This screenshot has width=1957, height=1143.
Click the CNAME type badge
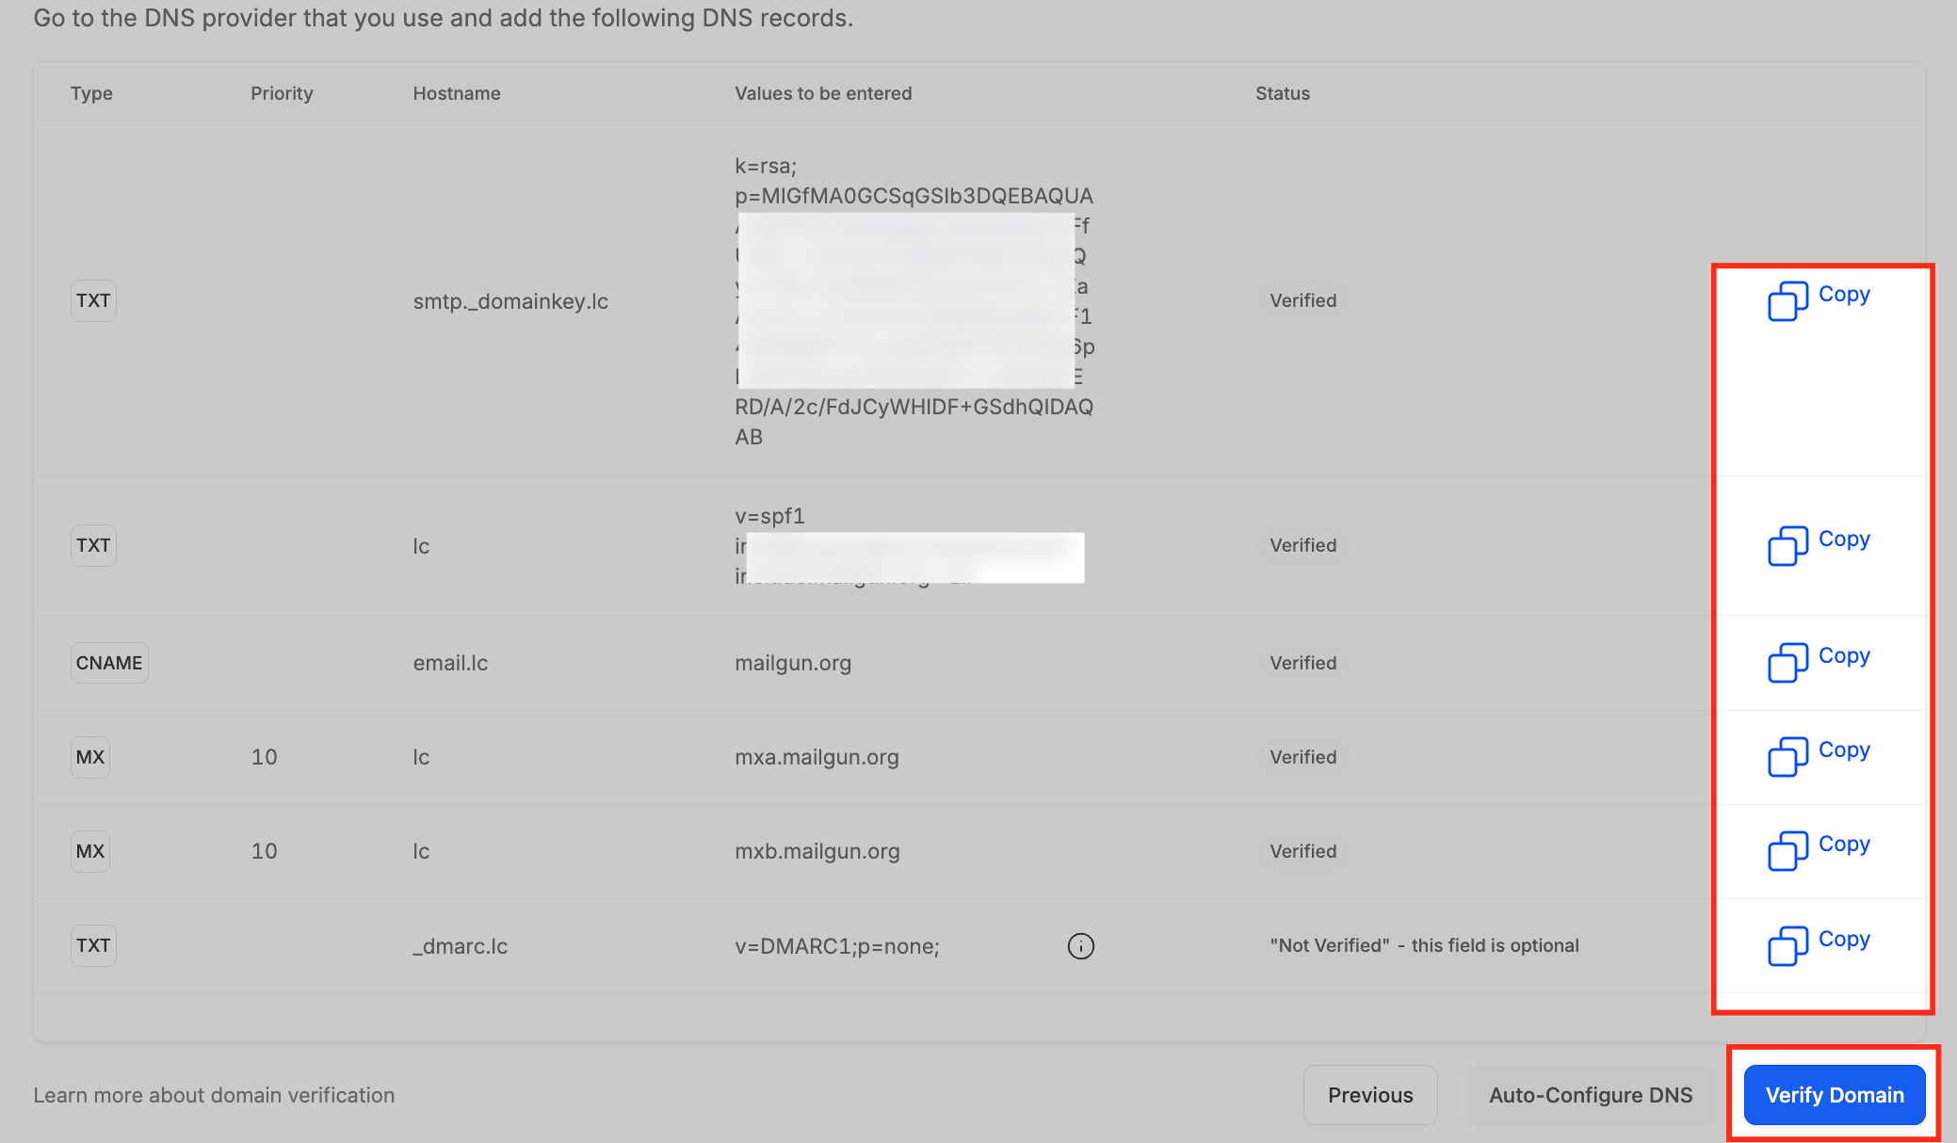pyautogui.click(x=109, y=663)
